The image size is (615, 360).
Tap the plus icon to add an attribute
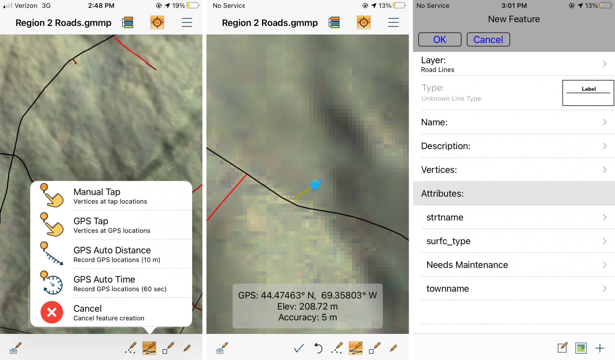600,348
